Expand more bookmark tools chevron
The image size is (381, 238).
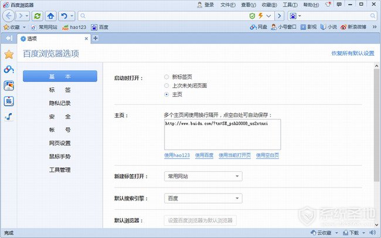[375, 27]
